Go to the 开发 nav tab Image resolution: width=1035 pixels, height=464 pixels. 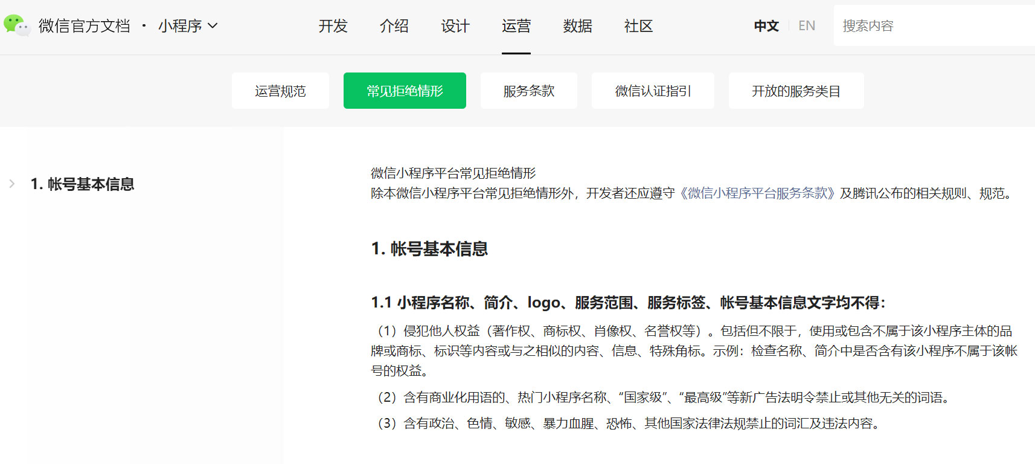coord(333,26)
